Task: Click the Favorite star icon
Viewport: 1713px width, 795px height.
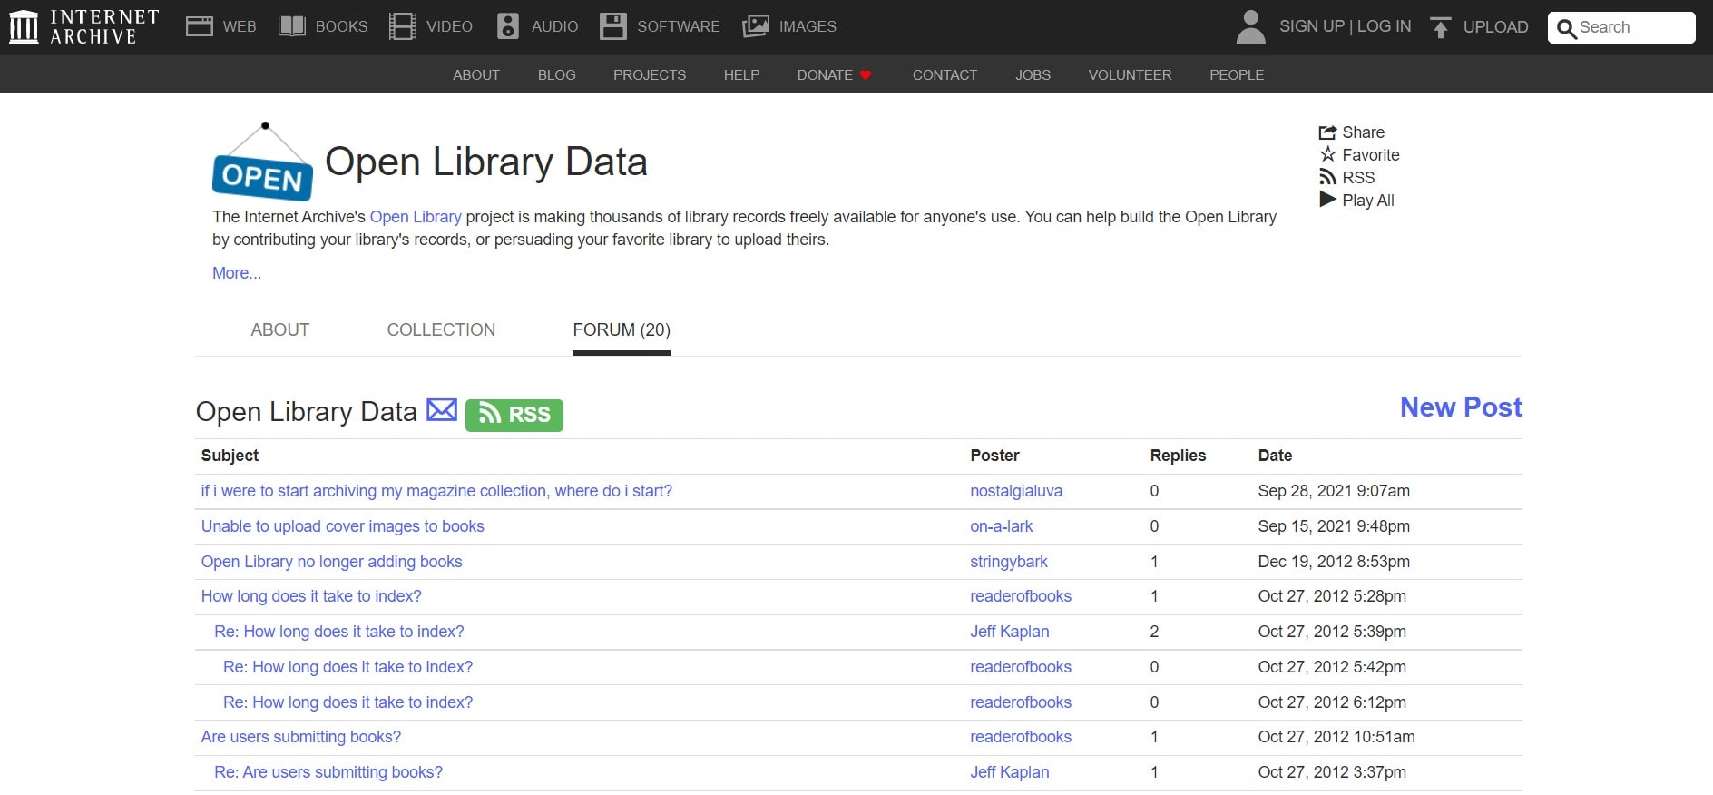Action: click(1328, 154)
